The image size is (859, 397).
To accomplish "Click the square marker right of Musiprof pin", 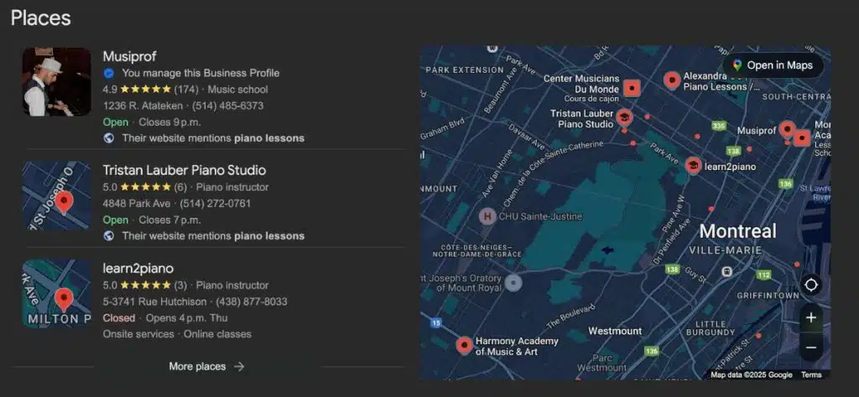I will point(802,139).
